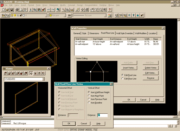Switch to the Wall Style Overrides tab
This screenshot has width=180, height=131.
(124, 33)
